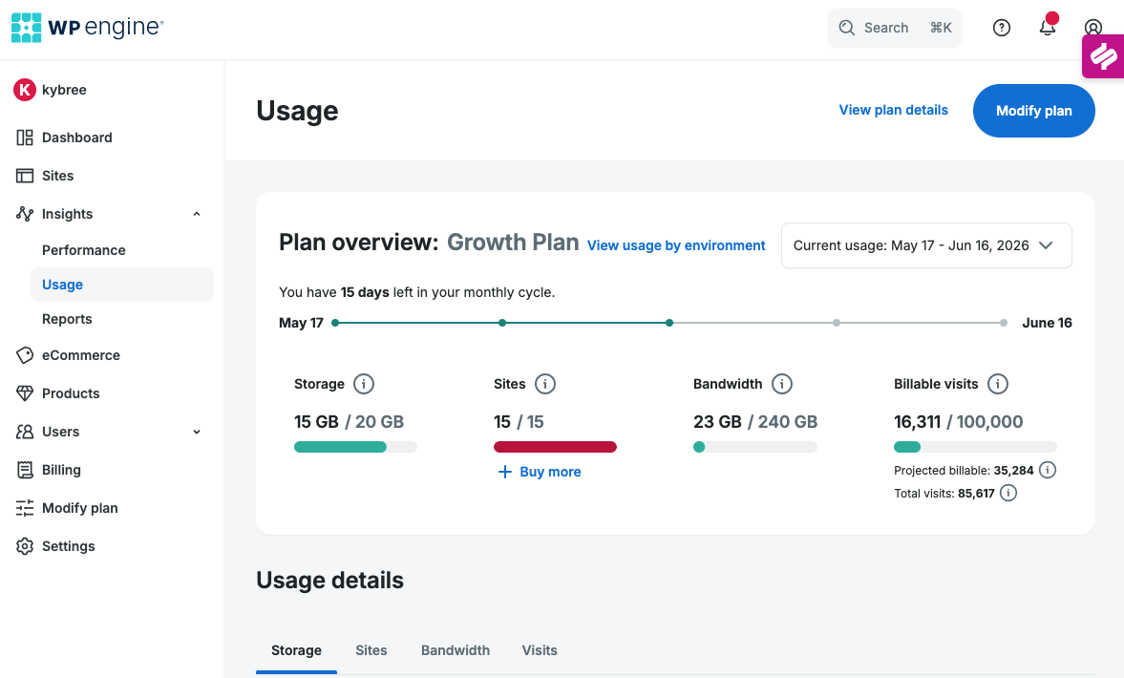Screen dimensions: 1124x678
Task: Show info for Projected billable
Action: point(1048,470)
